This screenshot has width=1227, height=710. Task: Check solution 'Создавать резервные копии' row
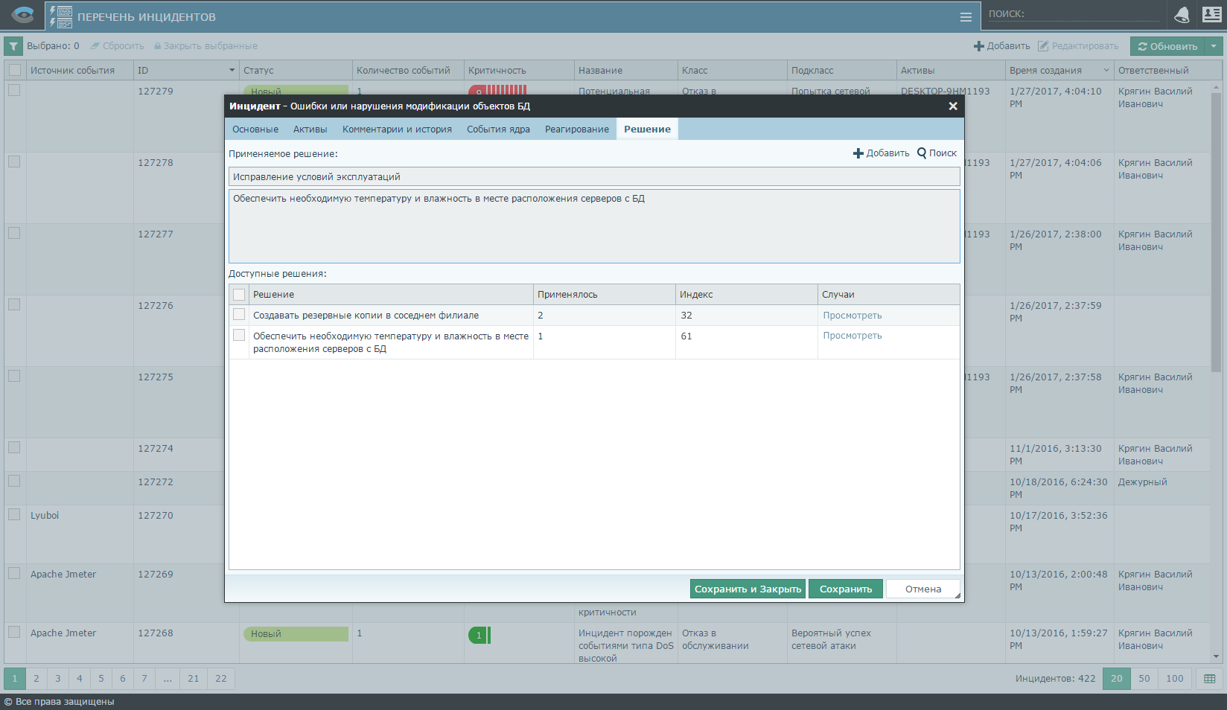(x=239, y=315)
